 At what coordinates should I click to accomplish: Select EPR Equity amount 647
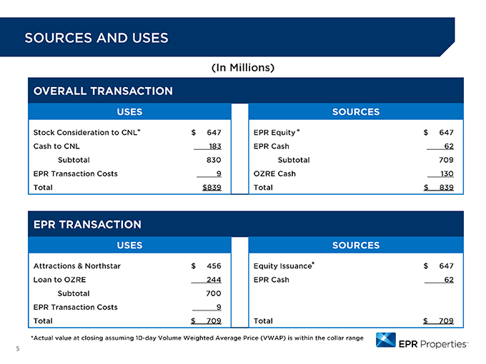pos(446,133)
